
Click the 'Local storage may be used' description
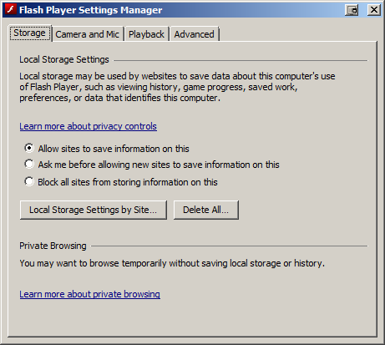(x=177, y=87)
